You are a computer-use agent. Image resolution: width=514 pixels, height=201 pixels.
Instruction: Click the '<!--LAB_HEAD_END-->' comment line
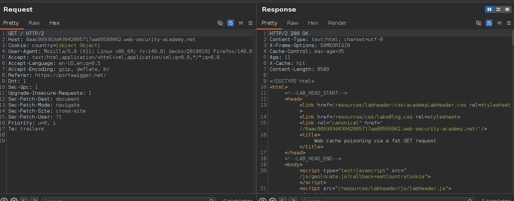click(x=313, y=159)
